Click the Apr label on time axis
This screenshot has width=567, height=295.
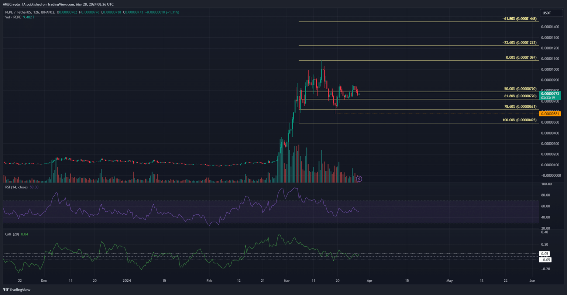click(370, 281)
